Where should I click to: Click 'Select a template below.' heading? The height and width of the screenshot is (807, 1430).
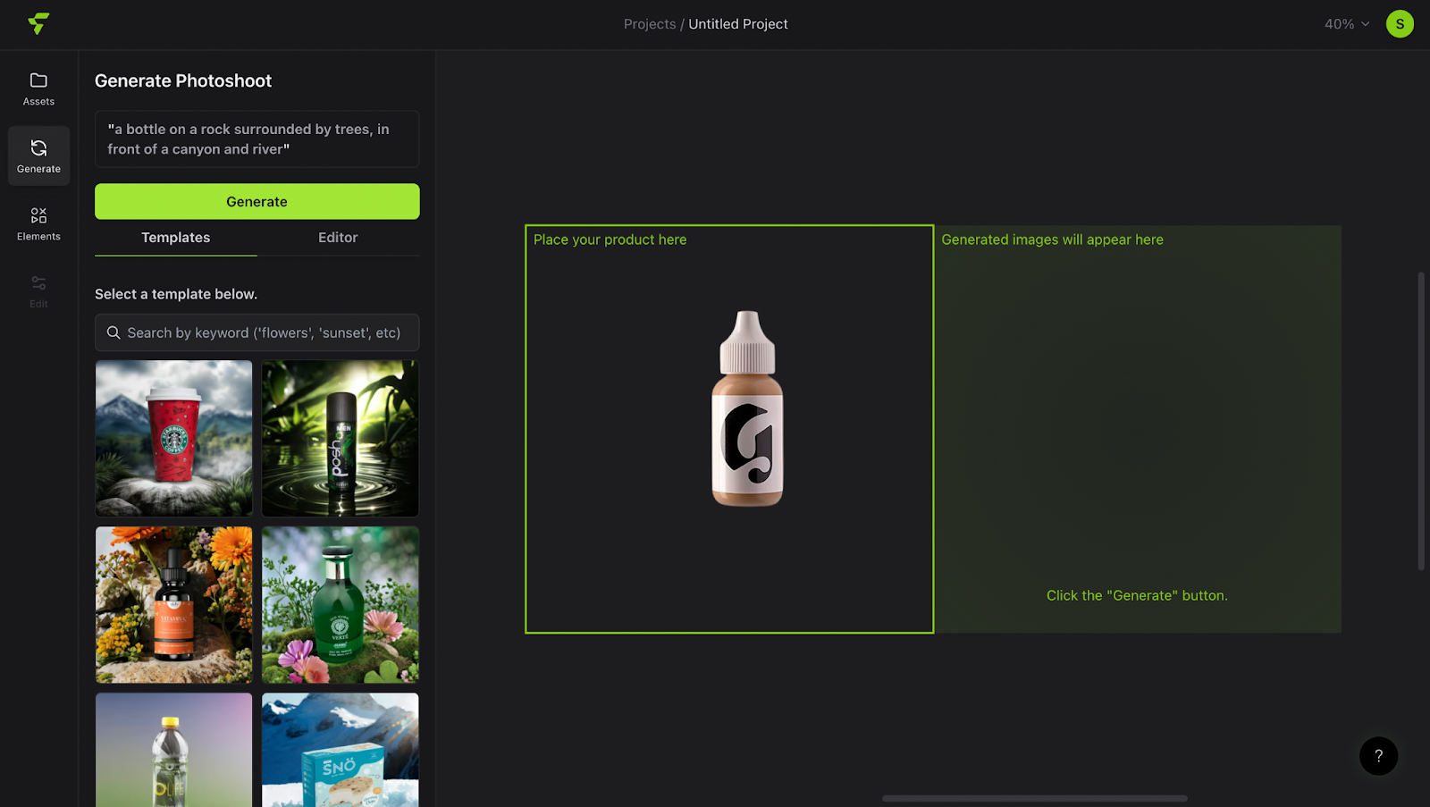click(x=176, y=294)
